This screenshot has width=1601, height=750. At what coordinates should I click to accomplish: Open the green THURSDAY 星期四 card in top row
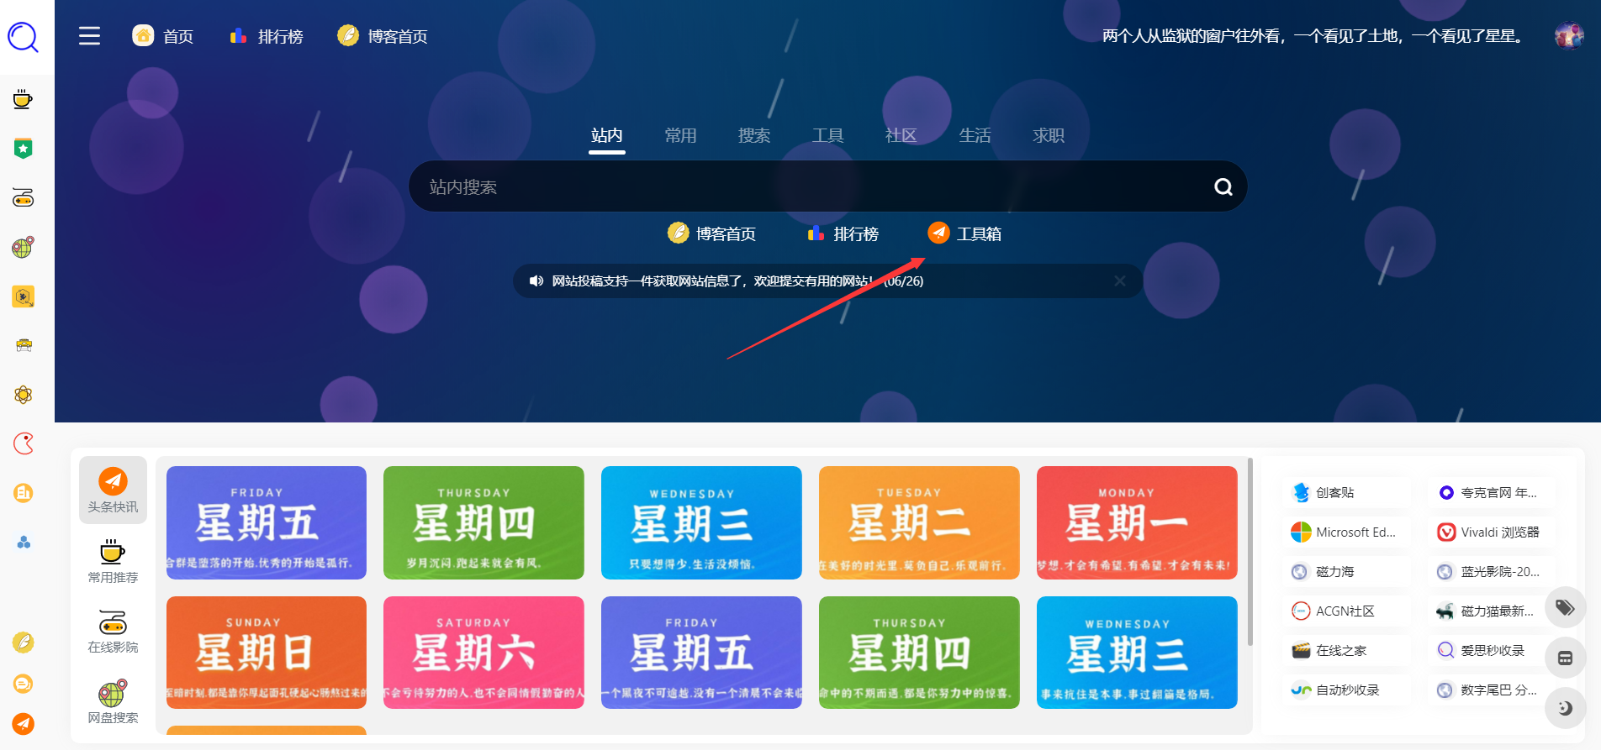pyautogui.click(x=483, y=522)
